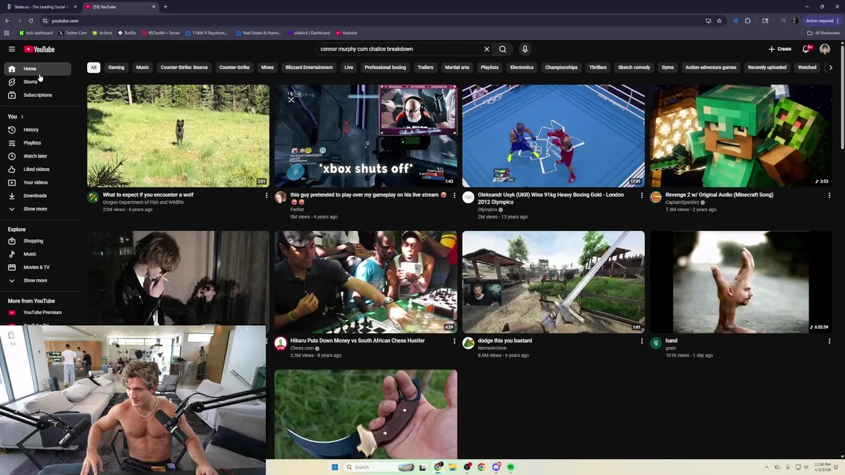Open Shopping under Explore
This screenshot has width=845, height=475.
pos(33,241)
